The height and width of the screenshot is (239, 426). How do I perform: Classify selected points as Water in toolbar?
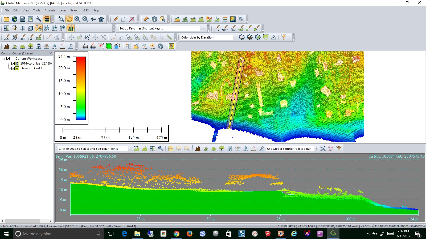click(x=55, y=46)
